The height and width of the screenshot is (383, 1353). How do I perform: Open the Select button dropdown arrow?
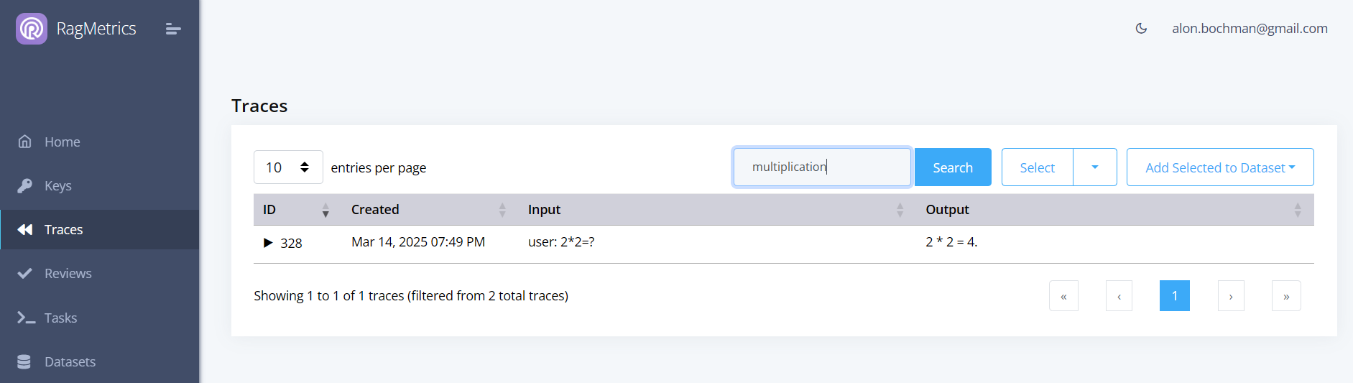click(x=1094, y=167)
